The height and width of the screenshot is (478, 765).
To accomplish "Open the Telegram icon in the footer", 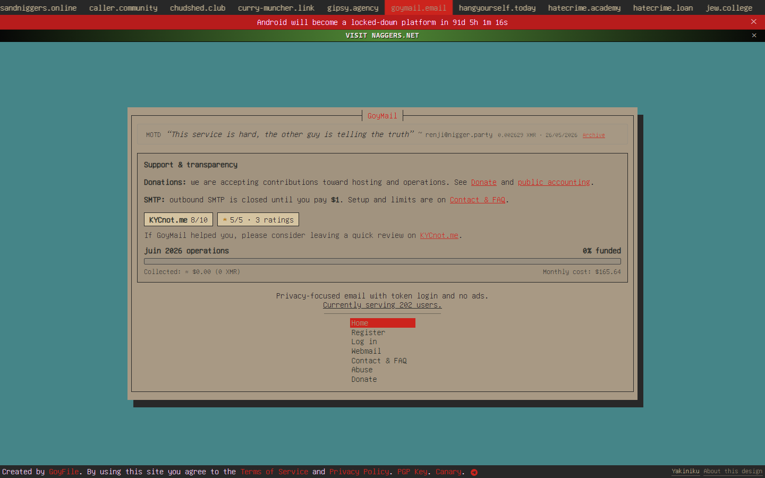I will pos(474,472).
